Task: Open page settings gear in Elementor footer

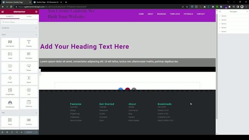Action: tap(2, 132)
